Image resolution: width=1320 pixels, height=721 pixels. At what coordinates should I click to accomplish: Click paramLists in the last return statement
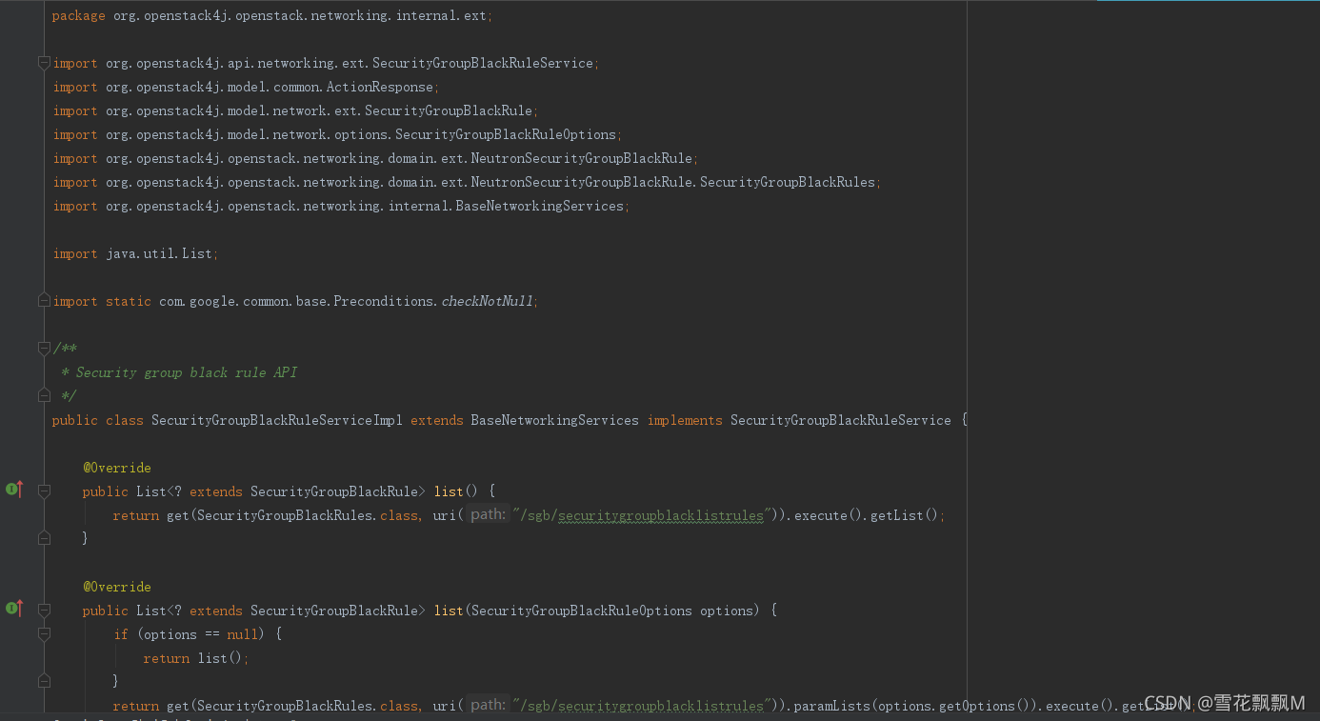coord(831,706)
